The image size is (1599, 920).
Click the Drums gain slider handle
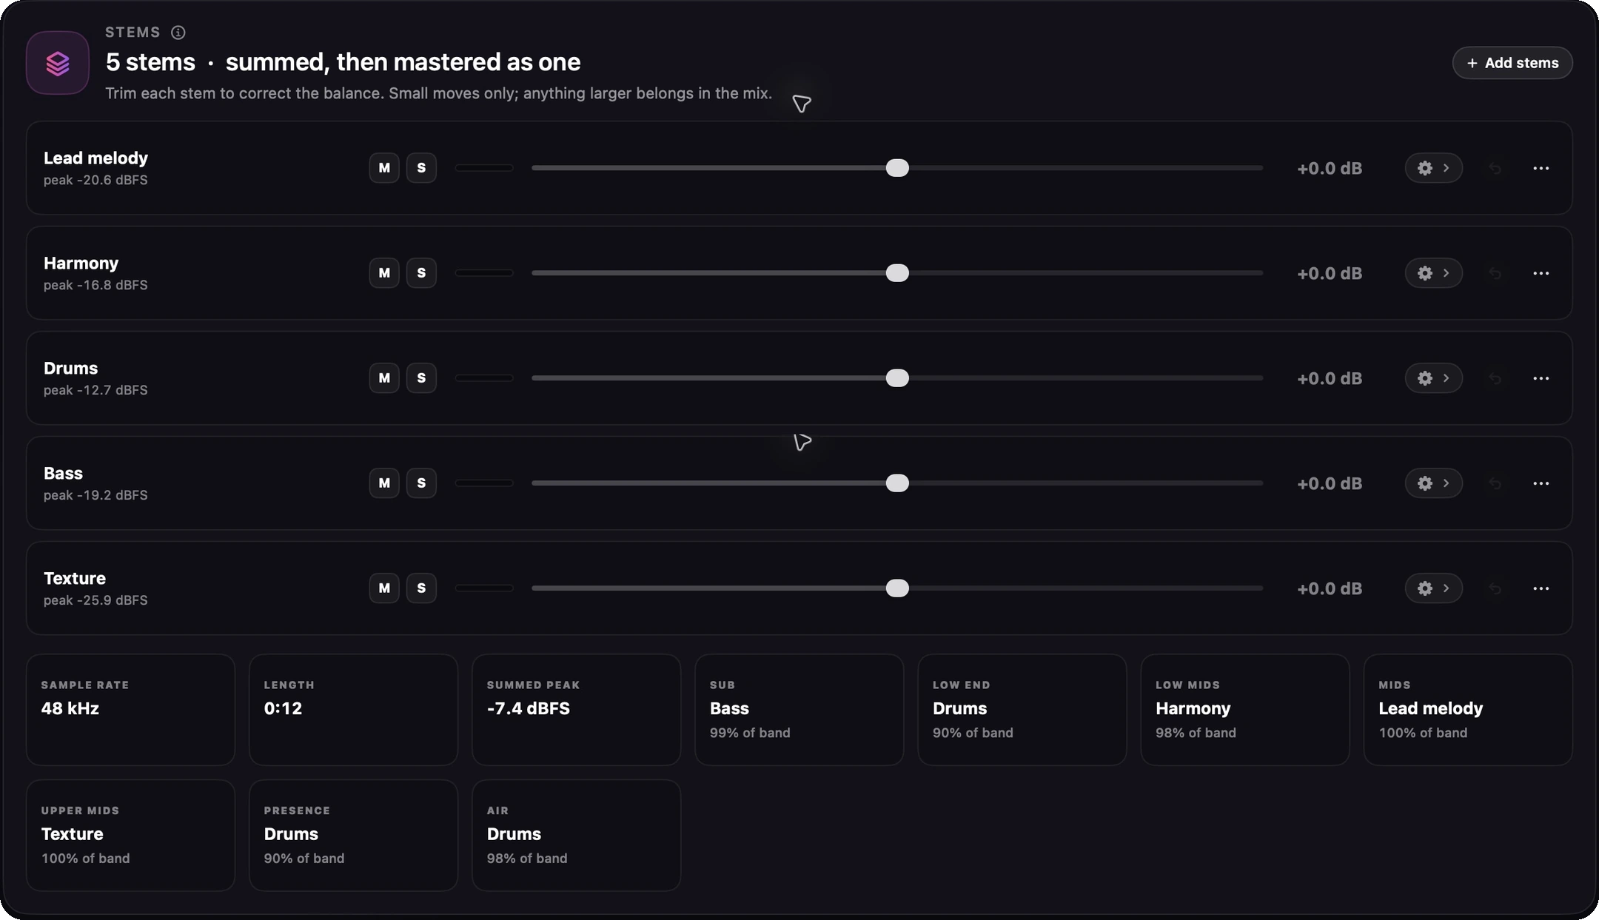(897, 378)
